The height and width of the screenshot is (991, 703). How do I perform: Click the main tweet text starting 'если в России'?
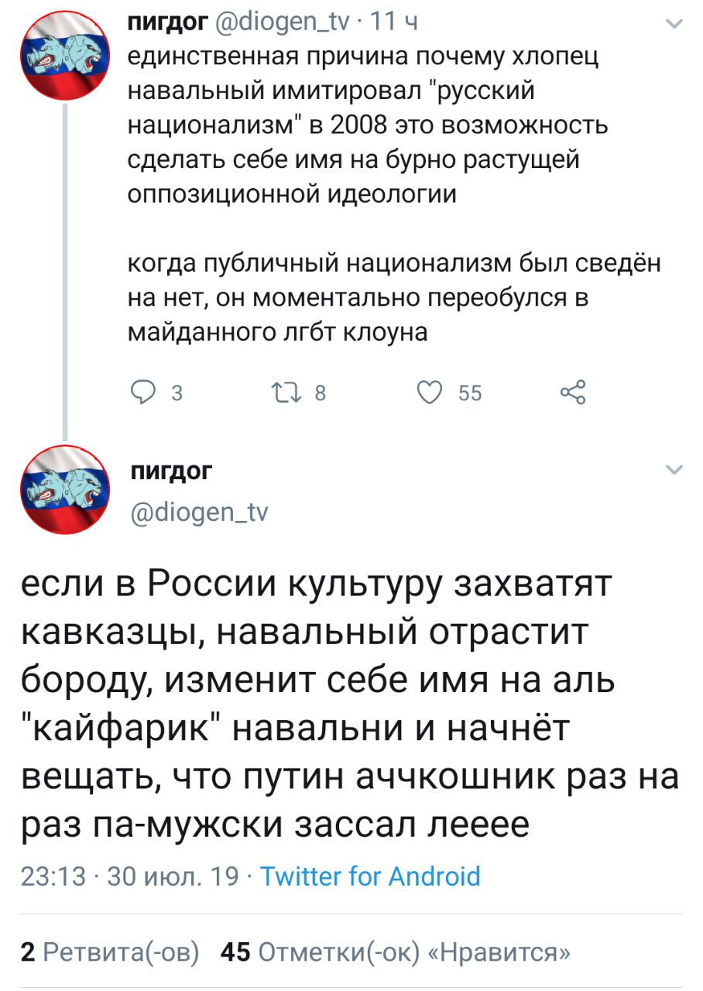pyautogui.click(x=348, y=705)
